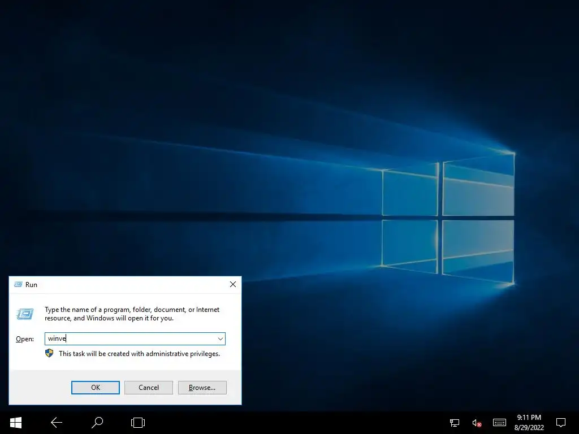The image size is (579, 434).
Task: Click the administrative privileges shield icon
Action: tap(49, 354)
